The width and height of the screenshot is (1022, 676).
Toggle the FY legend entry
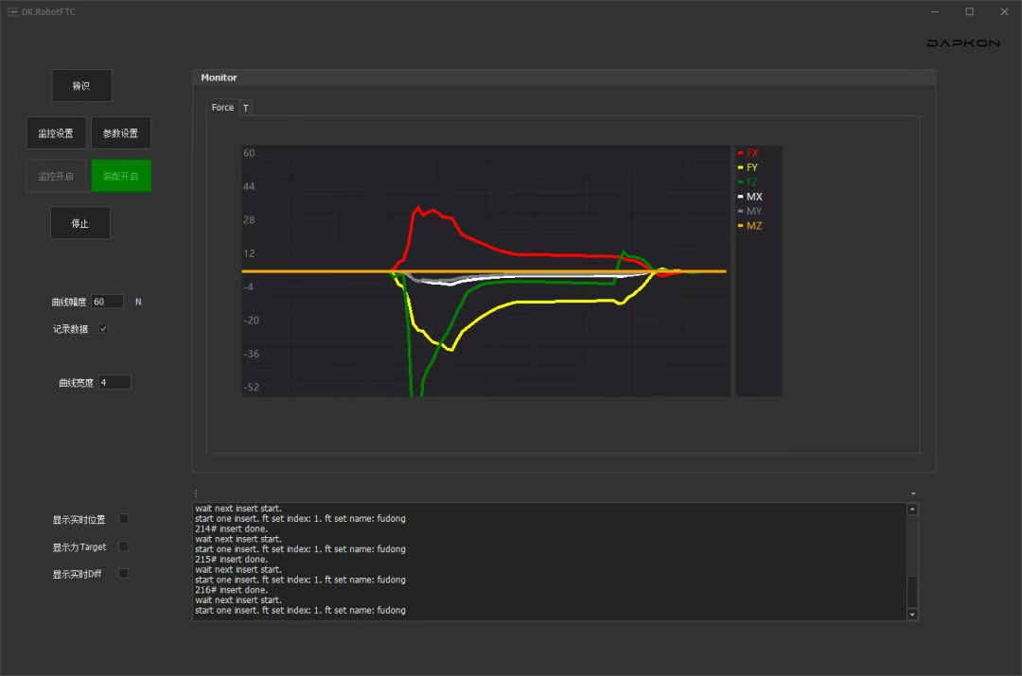click(x=749, y=167)
